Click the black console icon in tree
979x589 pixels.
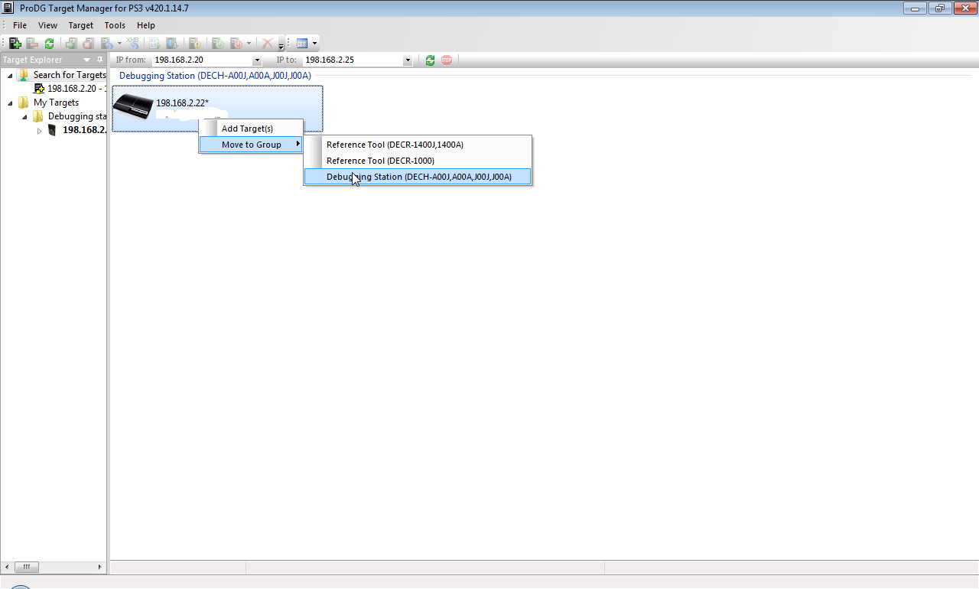(52, 130)
